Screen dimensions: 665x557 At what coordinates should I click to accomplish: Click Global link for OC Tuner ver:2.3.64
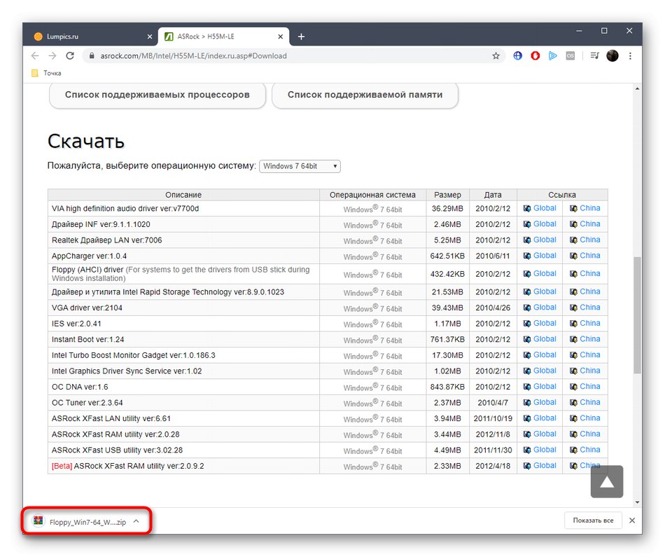point(545,402)
